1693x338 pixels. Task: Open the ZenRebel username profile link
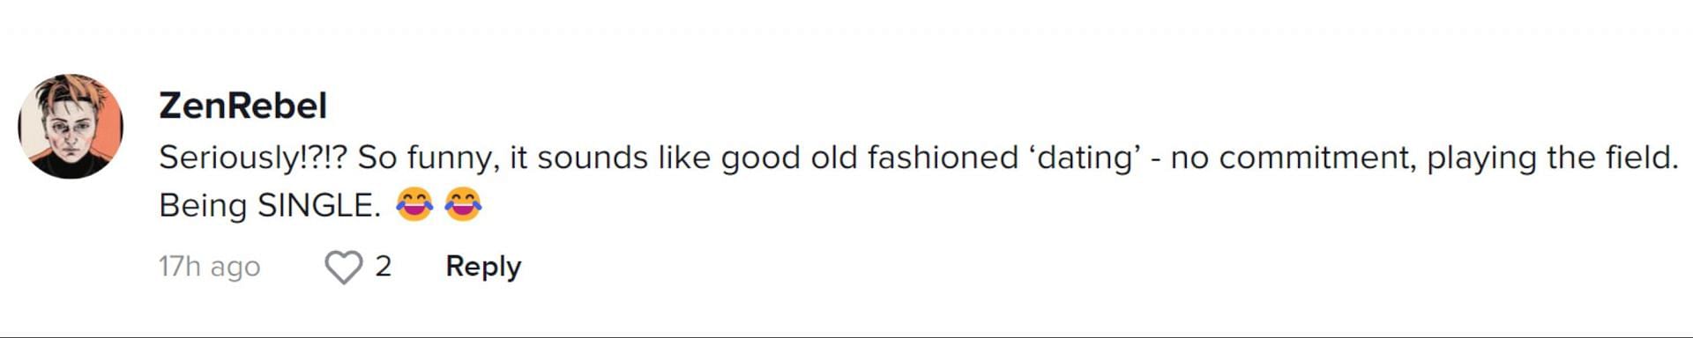tap(243, 106)
